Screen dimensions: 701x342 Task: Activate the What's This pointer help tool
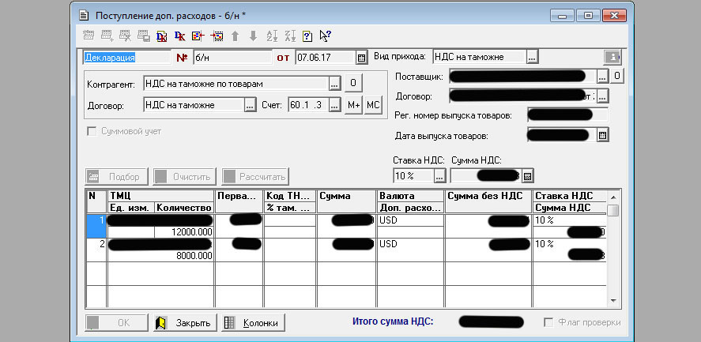325,36
